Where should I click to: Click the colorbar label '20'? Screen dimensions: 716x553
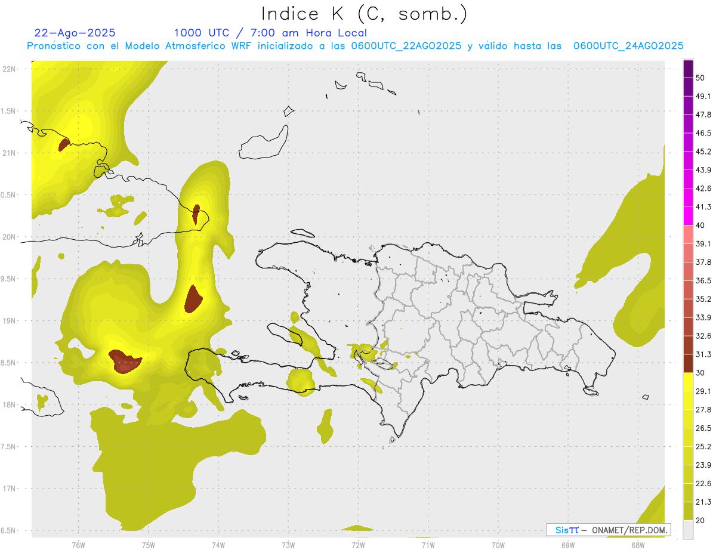[701, 520]
